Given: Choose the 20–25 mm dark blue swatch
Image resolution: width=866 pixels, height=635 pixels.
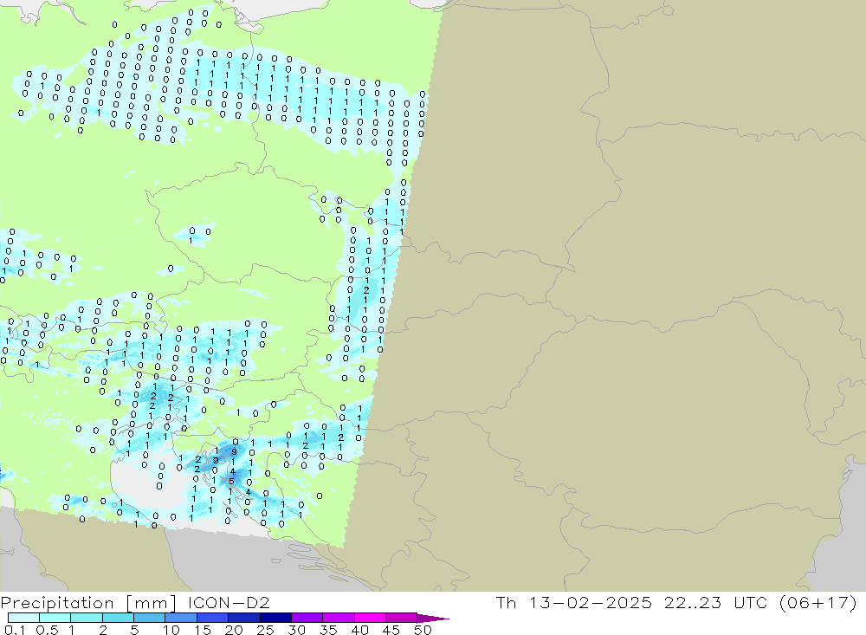Looking at the screenshot, I should [x=244, y=618].
